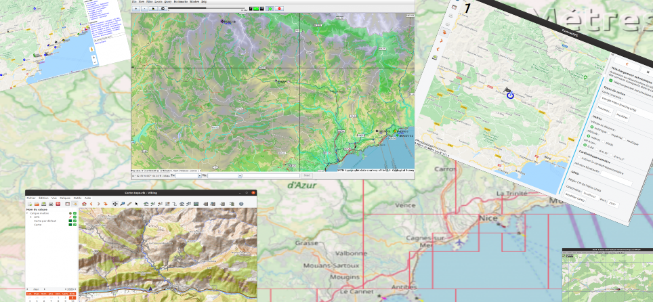Open the Fichier menu in Viking
653x302 pixels.
pos(31,198)
